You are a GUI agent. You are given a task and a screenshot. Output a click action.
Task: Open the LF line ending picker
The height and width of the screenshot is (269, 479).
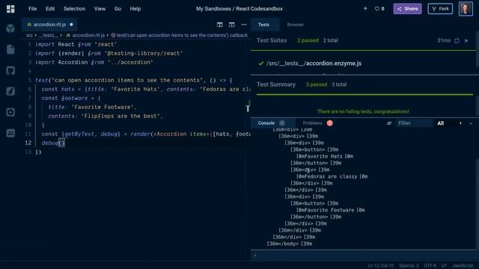coord(444,266)
